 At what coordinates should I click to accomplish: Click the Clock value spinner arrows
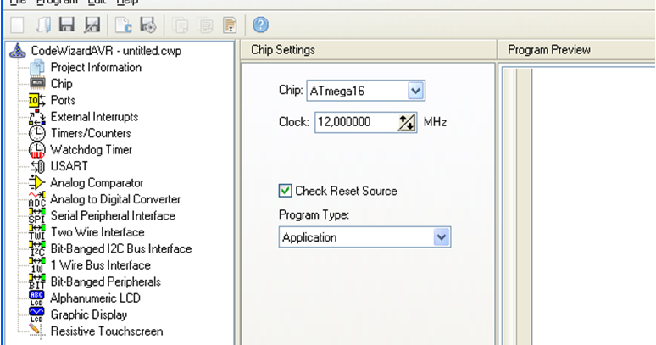407,123
